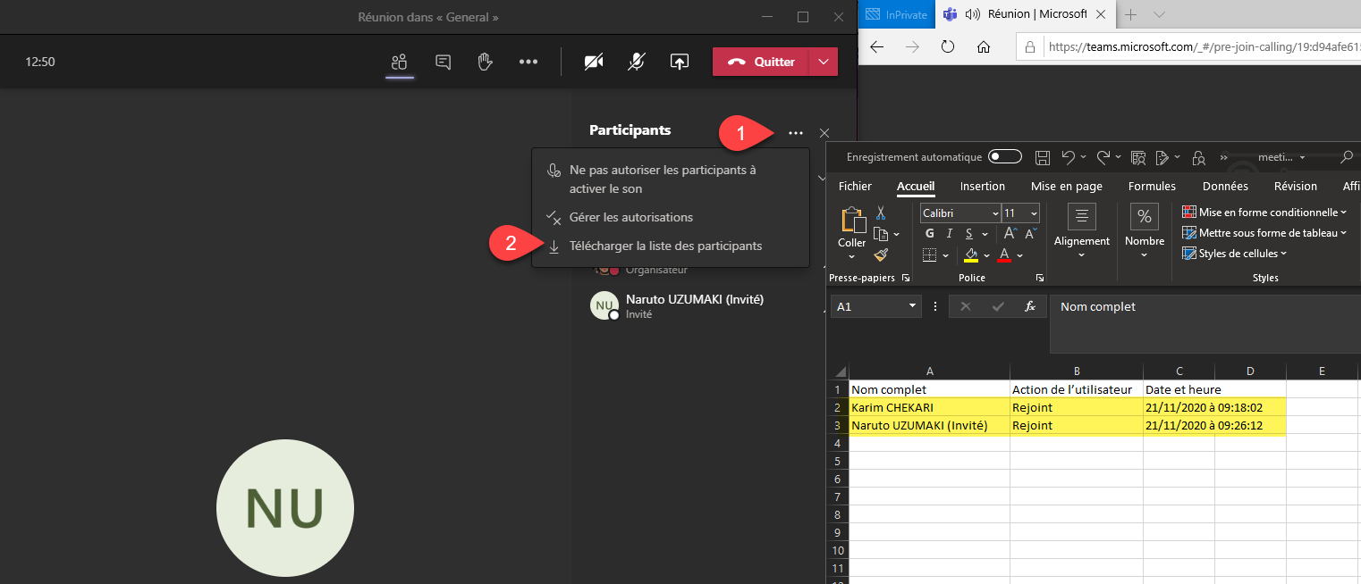Open the Révision ribbon tab
The width and height of the screenshot is (1361, 584).
click(x=1296, y=187)
